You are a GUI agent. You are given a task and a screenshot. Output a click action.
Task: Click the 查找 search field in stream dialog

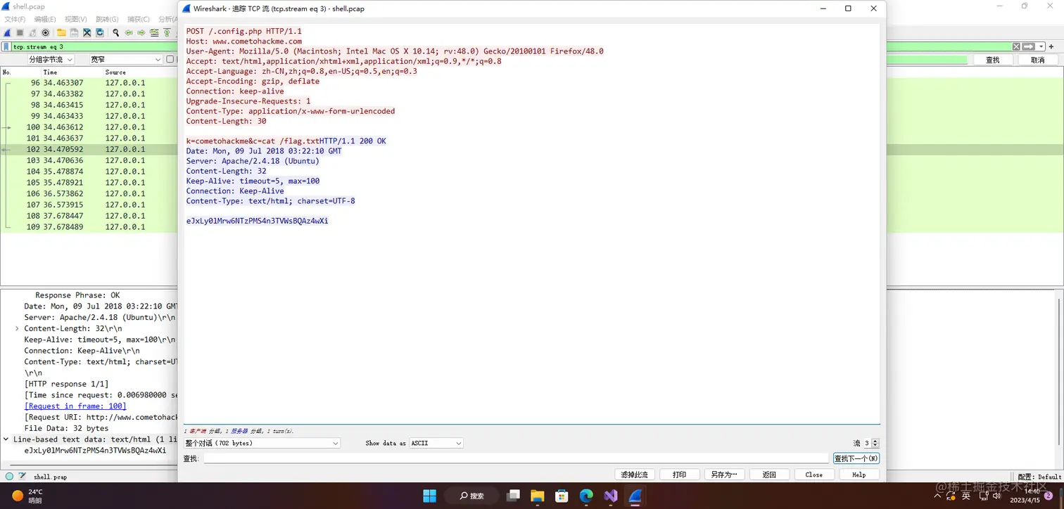click(517, 458)
